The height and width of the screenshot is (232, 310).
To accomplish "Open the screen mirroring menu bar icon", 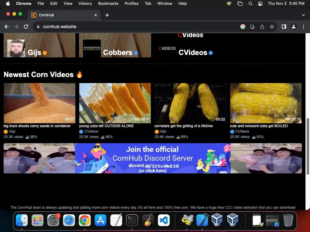I will tap(240, 4).
